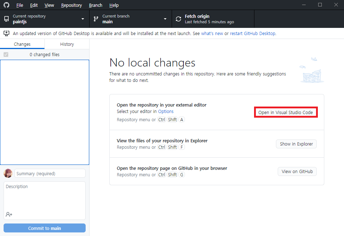
Task: Click the repository icon beside paintjs
Action: pos(6,19)
